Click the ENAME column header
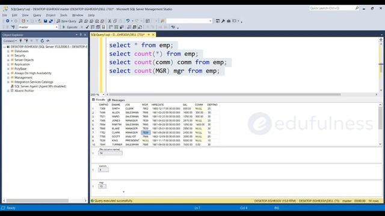Screen dimensions: 385x216 (116, 105)
